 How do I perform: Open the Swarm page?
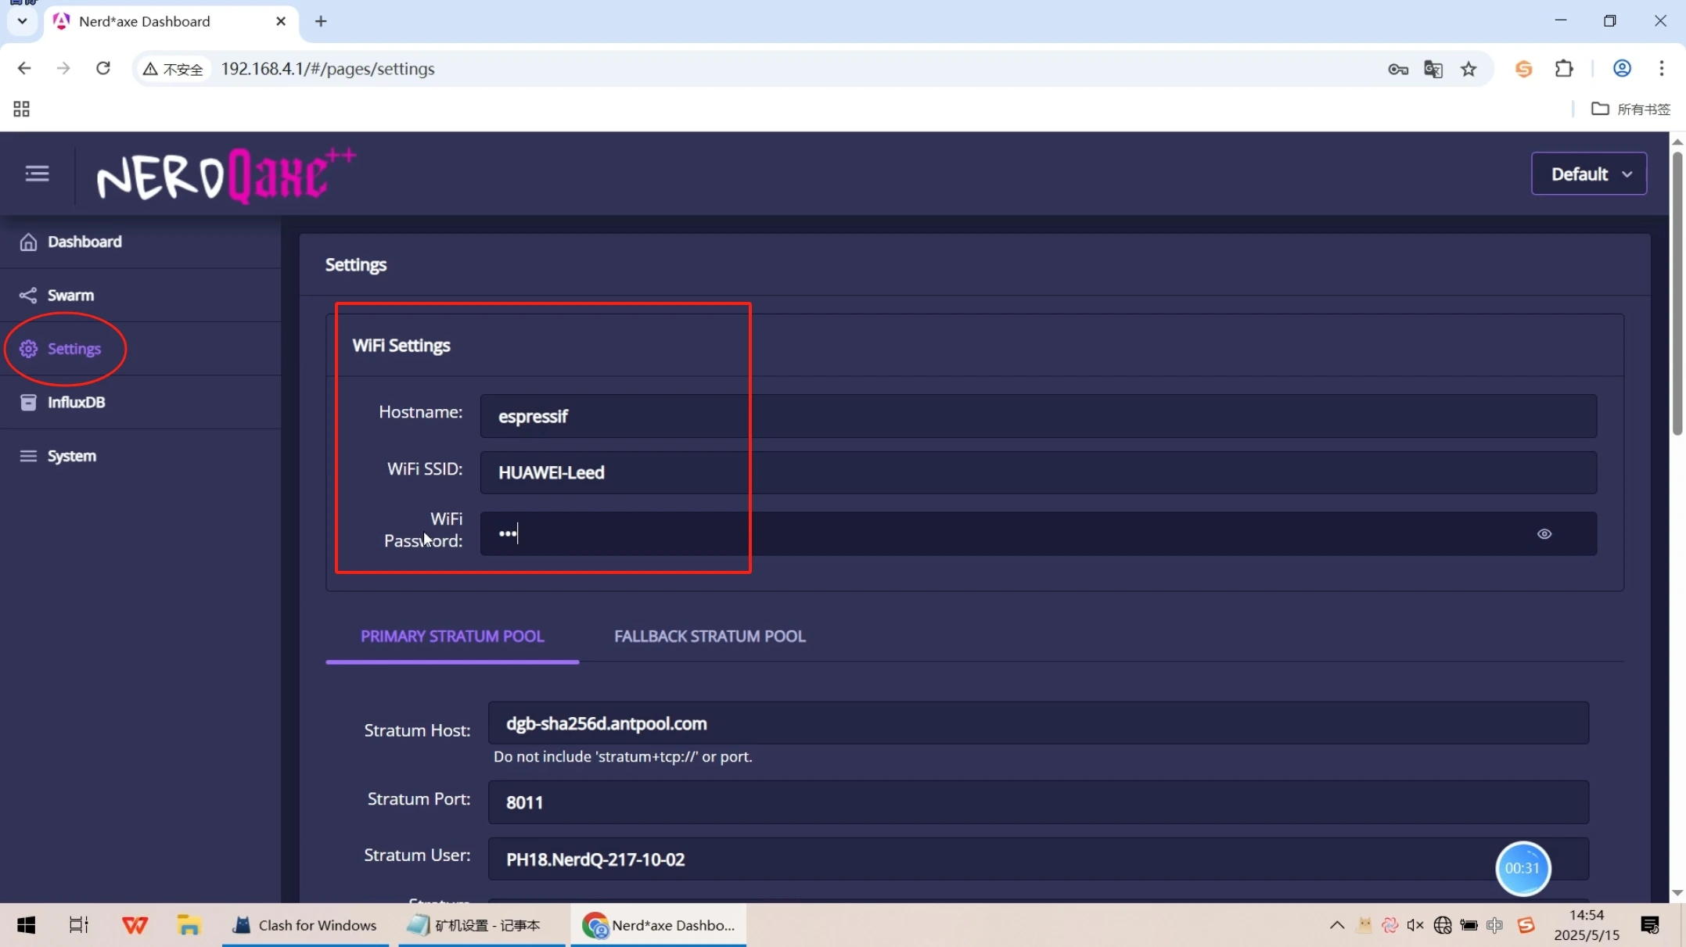(x=70, y=296)
